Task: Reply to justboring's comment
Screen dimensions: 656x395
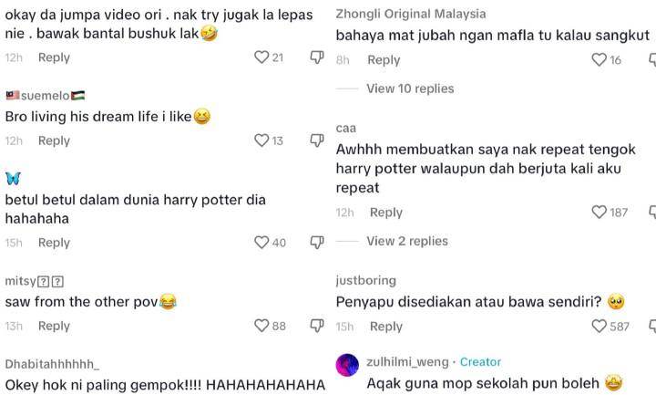Action: 385,327
